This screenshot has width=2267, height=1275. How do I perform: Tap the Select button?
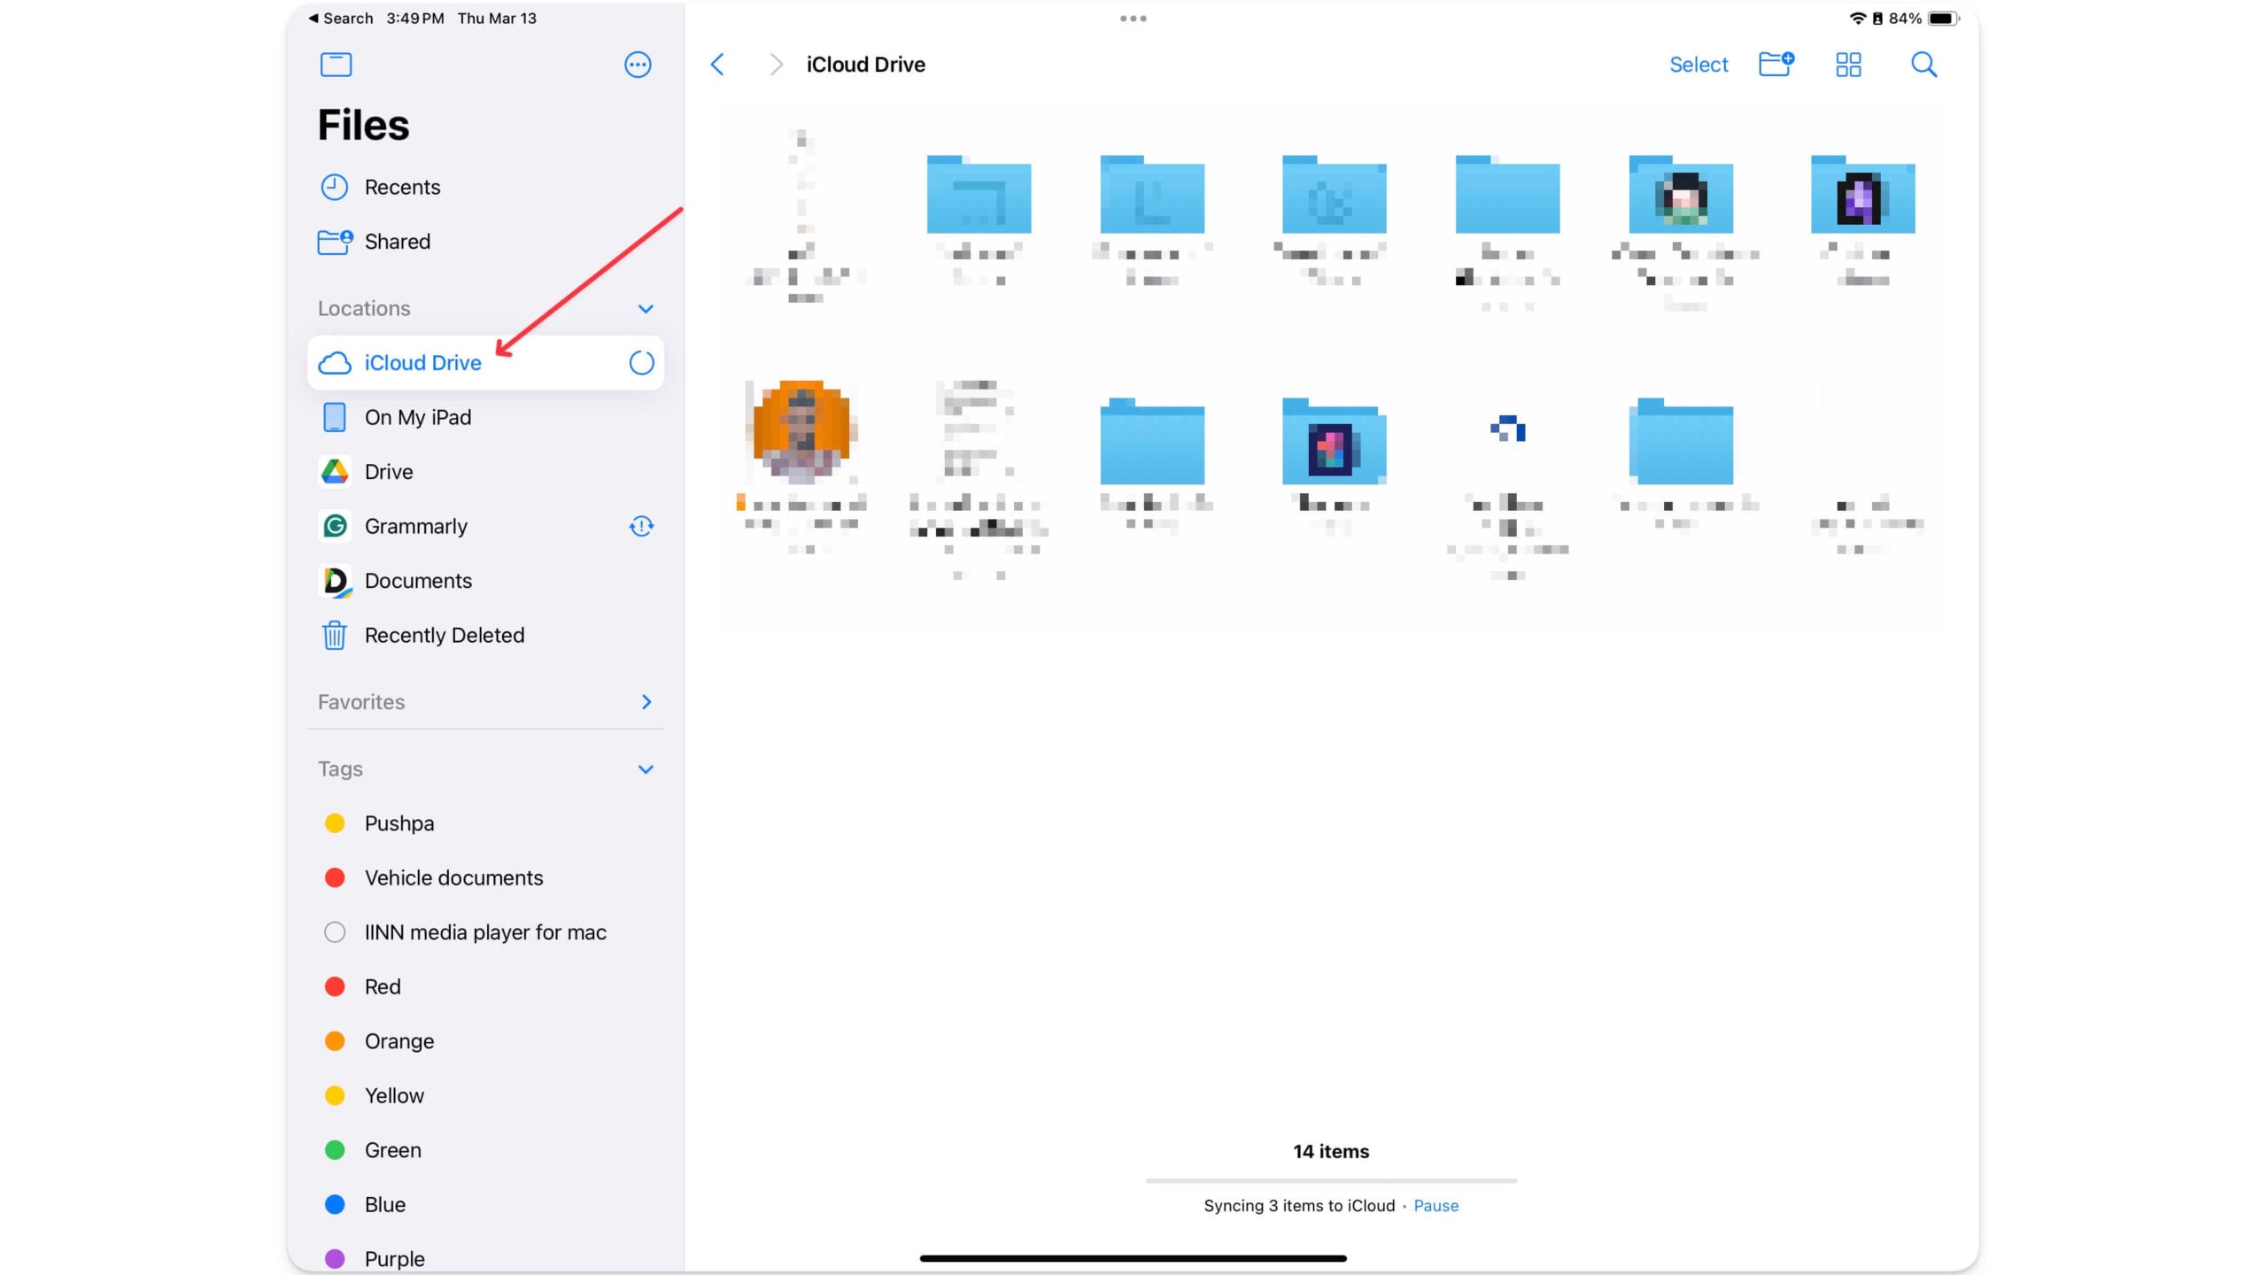coord(1698,65)
